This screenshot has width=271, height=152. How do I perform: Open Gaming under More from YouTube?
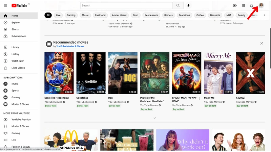click(19, 133)
